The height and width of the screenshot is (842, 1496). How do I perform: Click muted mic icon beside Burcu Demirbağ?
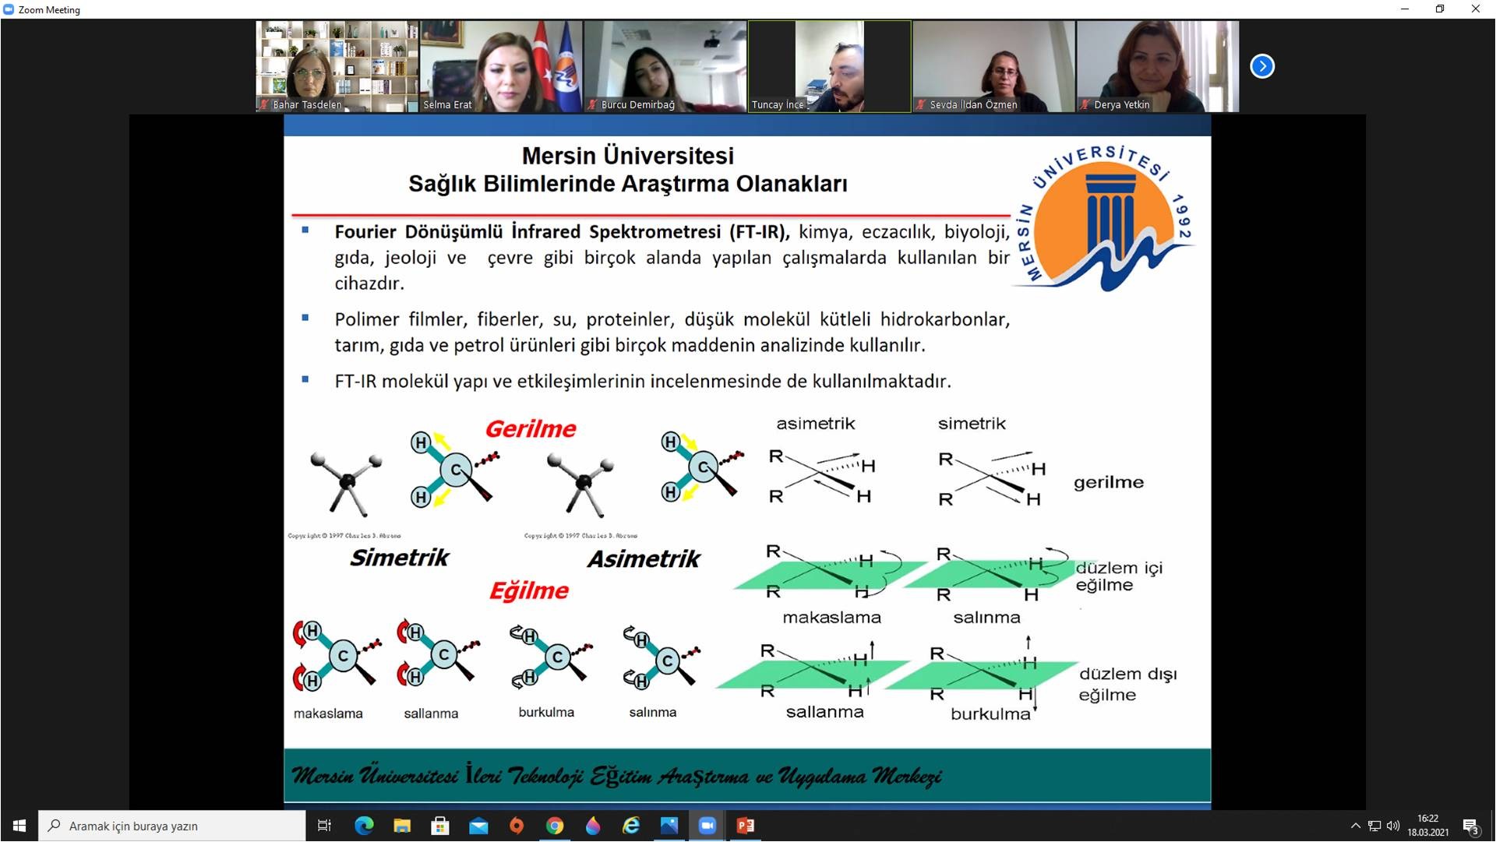coord(593,104)
